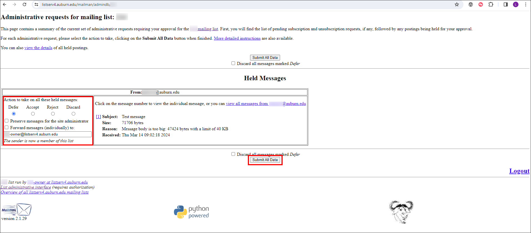The height and width of the screenshot is (233, 531).
Task: Click 'The sender is now a member' note
Action: (x=39, y=141)
